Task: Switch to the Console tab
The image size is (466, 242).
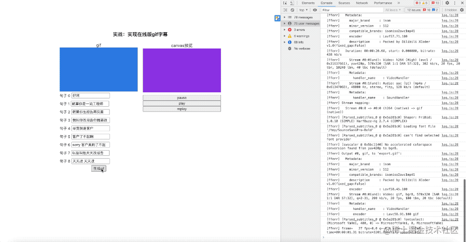Action: (x=326, y=3)
